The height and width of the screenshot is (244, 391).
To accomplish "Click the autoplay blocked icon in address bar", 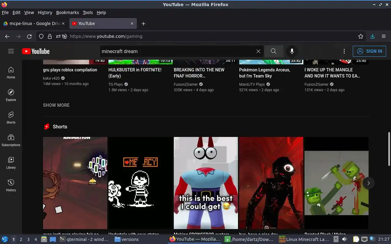I will click(x=64, y=36).
